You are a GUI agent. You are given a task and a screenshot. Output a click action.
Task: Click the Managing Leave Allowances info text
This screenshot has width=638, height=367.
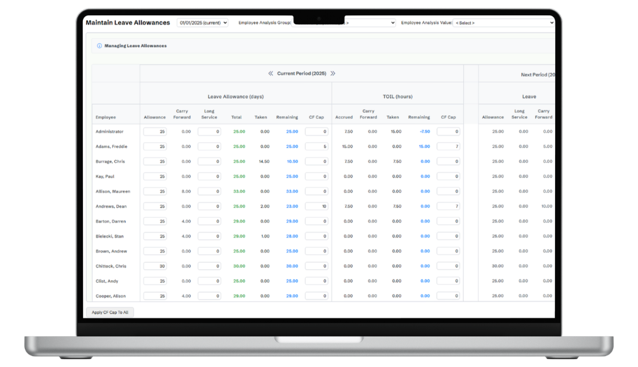(135, 46)
